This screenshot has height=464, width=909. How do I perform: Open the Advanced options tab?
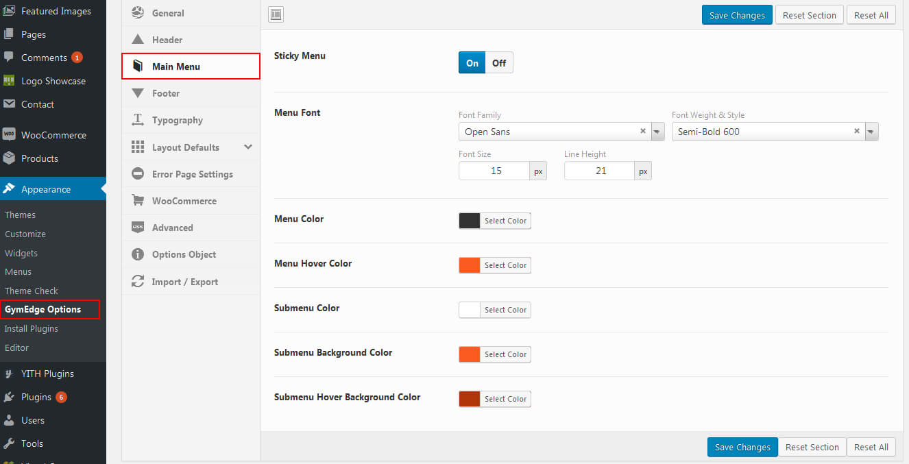(x=191, y=228)
